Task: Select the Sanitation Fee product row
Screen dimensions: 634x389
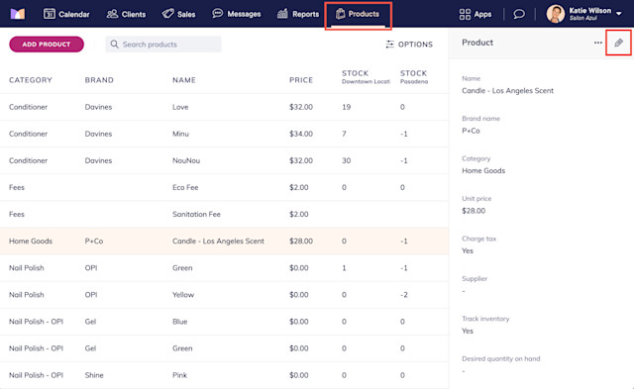Action: (225, 214)
